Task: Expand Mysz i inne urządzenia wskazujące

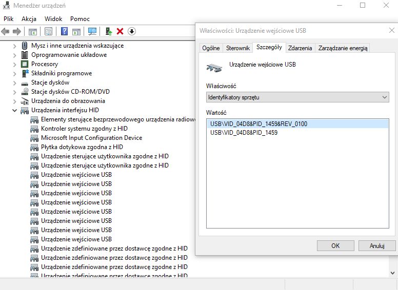Action: (x=15, y=46)
